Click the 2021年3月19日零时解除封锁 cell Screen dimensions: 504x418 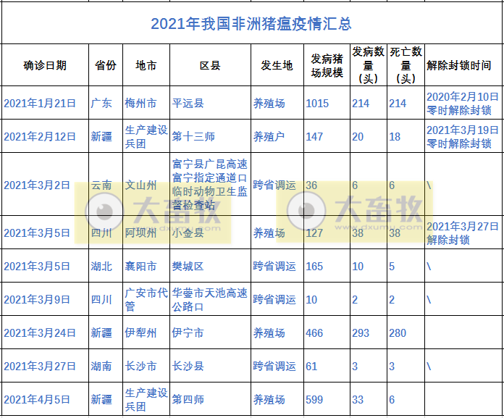tap(463, 137)
